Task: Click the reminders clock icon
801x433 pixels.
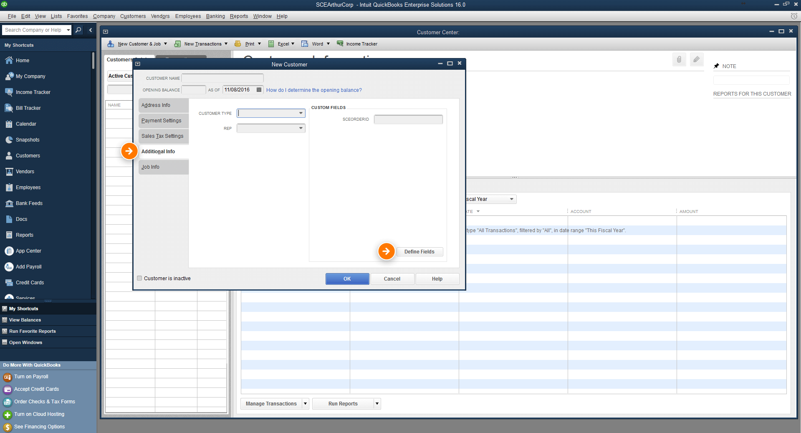Action: [x=794, y=16]
